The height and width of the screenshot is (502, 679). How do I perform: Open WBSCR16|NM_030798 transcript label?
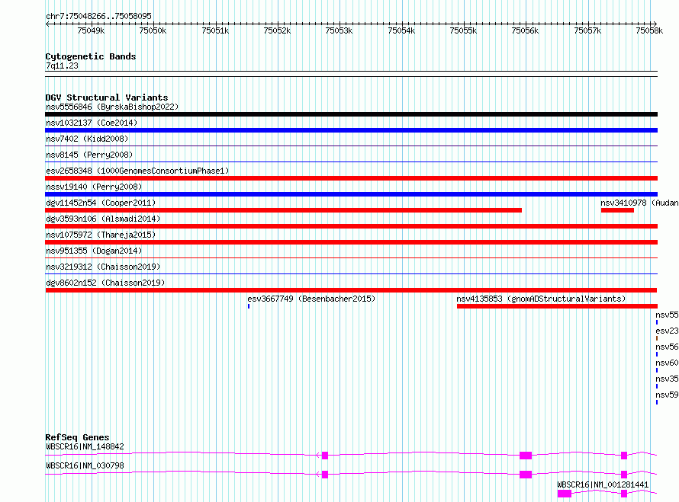tap(85, 465)
